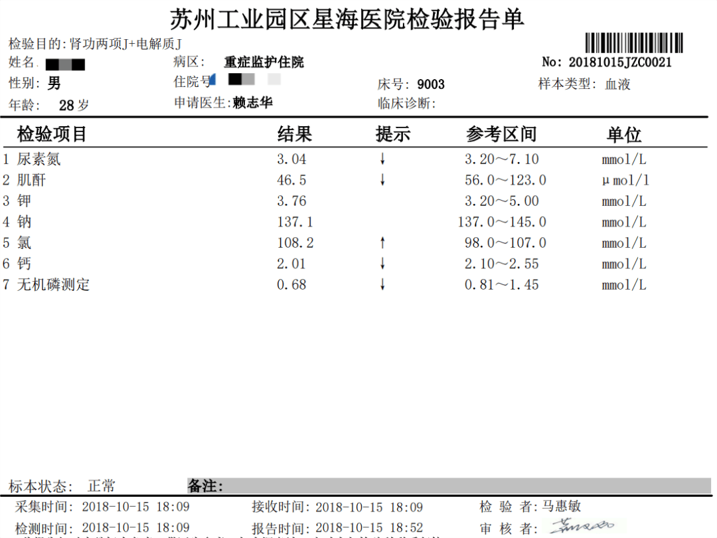Click result value 3.76
The width and height of the screenshot is (717, 538).
(291, 201)
